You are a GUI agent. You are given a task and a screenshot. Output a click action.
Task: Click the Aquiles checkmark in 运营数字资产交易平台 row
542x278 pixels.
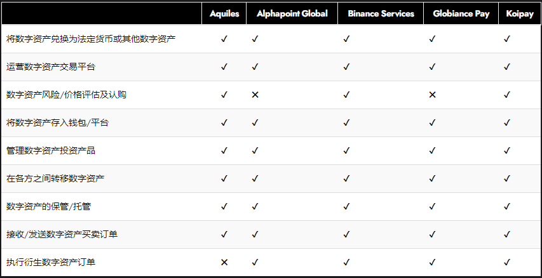(224, 67)
